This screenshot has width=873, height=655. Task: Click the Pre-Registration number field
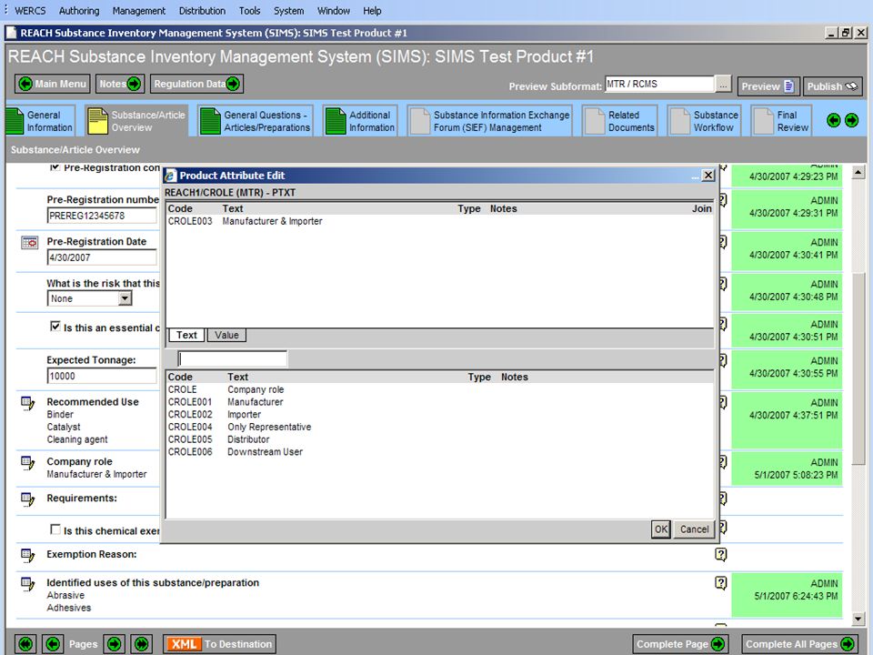(x=102, y=216)
